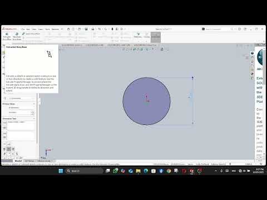This screenshot has width=267, height=200.
Task: Click the highlighted gray ribbon button
Action: [156, 37]
